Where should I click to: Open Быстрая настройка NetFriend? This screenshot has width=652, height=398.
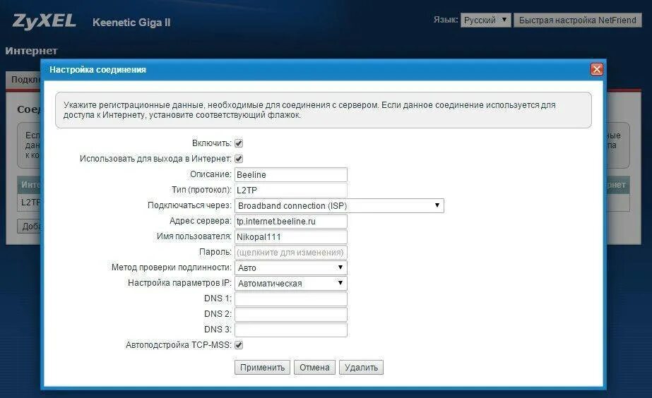pos(578,20)
